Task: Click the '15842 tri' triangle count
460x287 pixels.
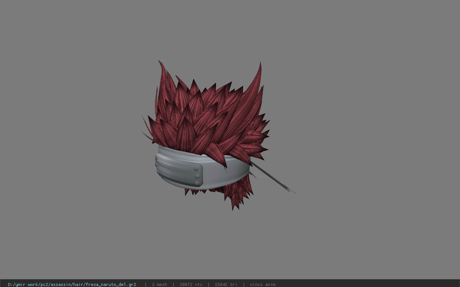Action: tap(226, 284)
